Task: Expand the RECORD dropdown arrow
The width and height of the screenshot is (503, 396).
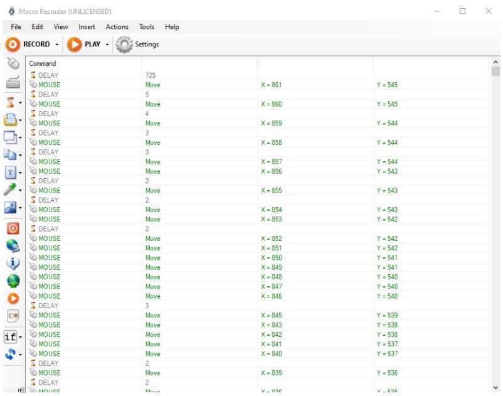Action: (57, 45)
